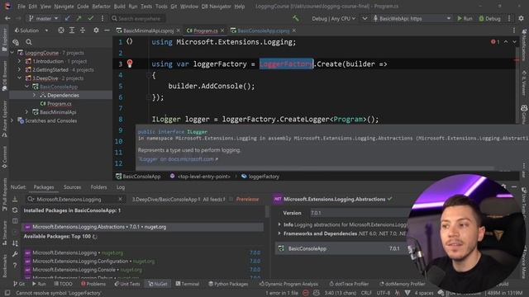Click the Git push arrow icon

[79, 18]
